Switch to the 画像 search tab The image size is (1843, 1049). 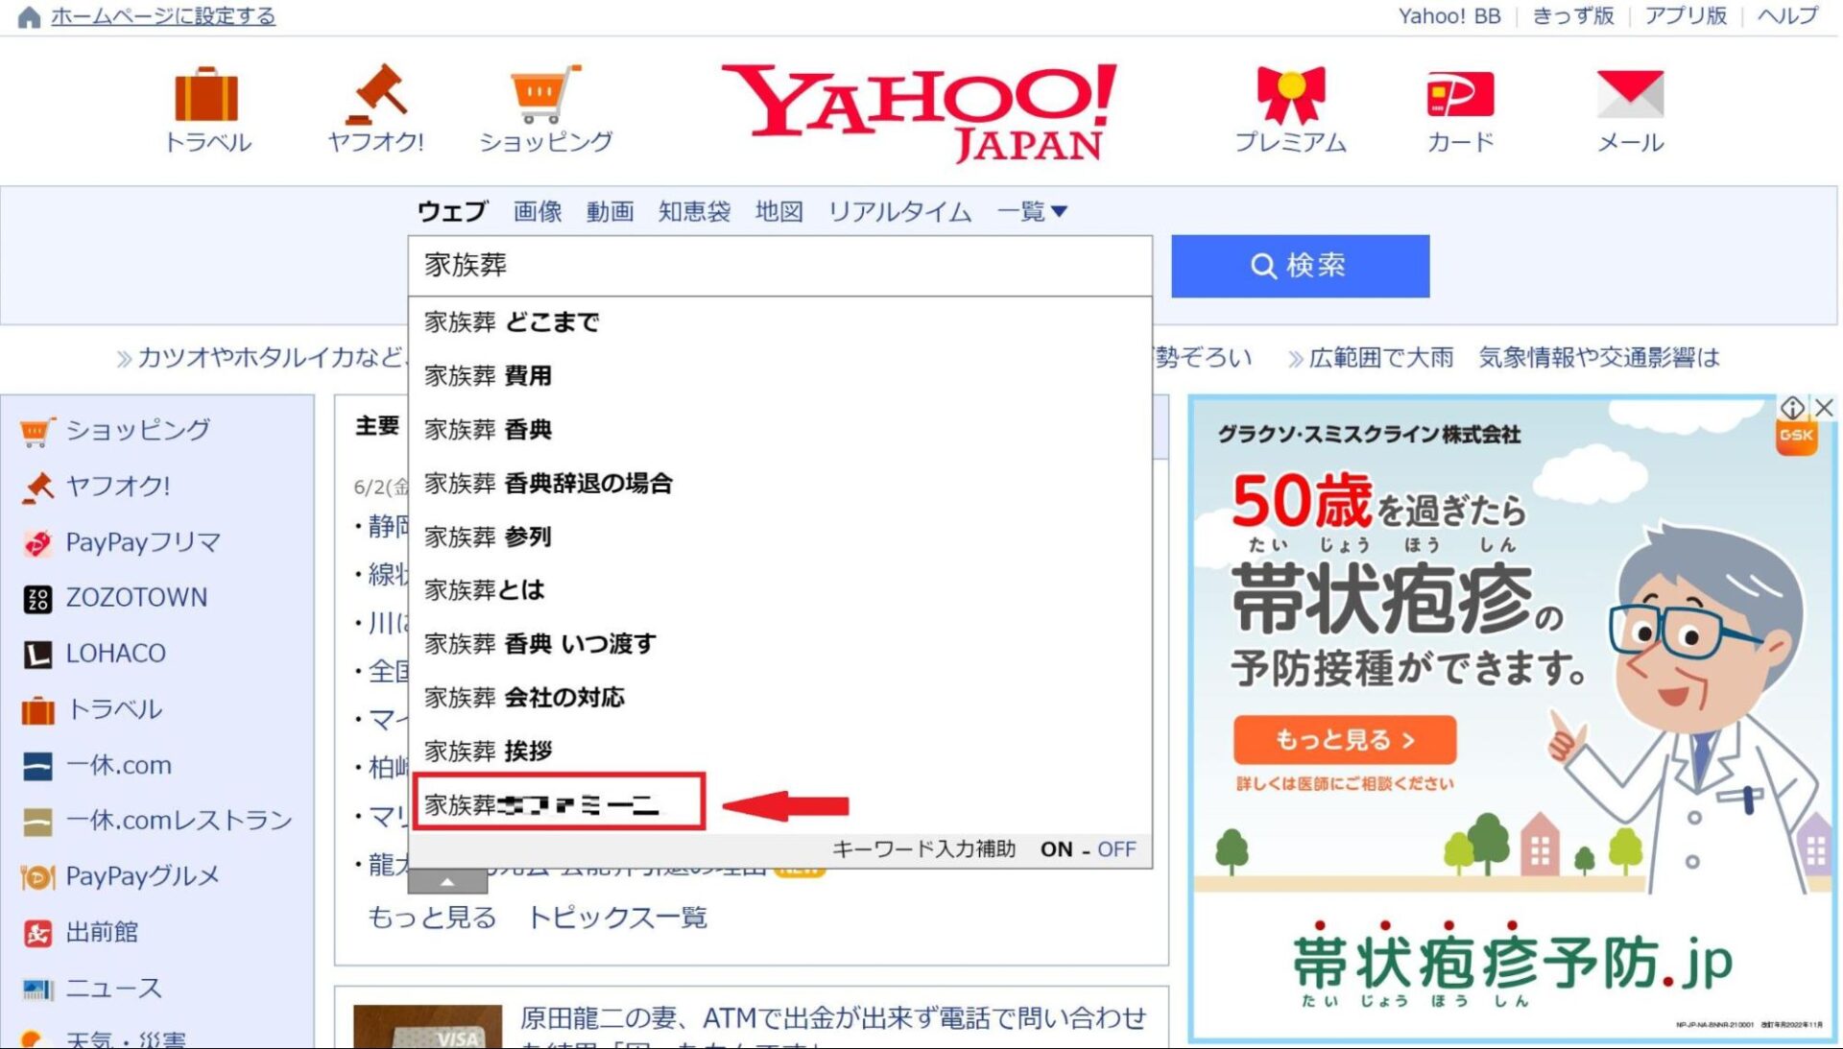(537, 211)
